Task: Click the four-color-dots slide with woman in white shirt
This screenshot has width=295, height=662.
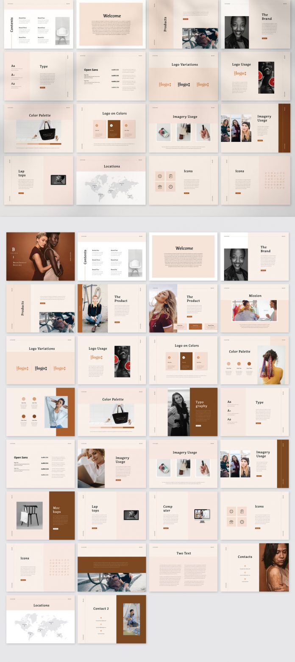Action: pyautogui.click(x=40, y=412)
